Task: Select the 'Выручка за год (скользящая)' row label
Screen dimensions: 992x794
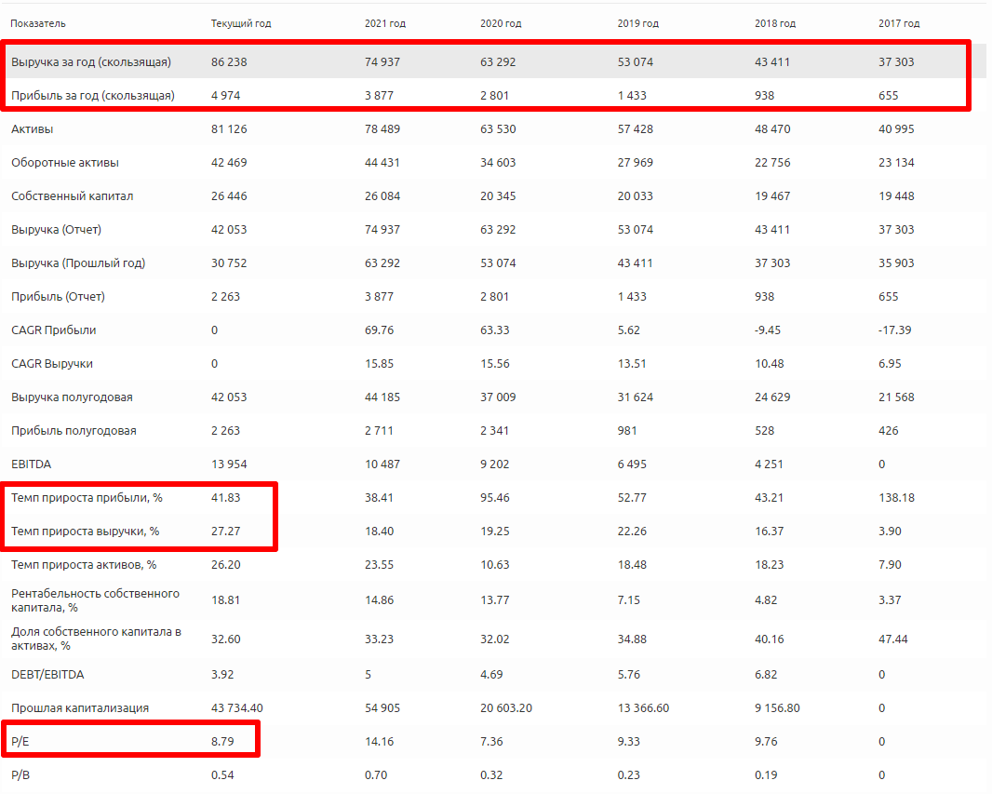Action: pyautogui.click(x=91, y=62)
